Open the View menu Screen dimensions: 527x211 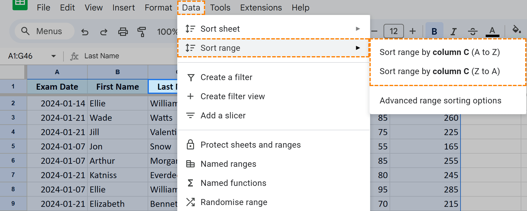(x=93, y=7)
